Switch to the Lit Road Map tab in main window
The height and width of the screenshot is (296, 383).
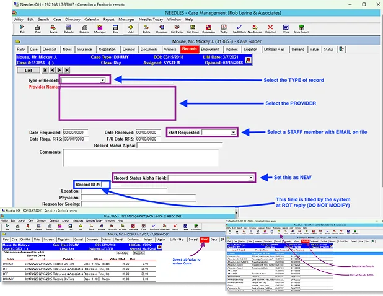pos(274,50)
